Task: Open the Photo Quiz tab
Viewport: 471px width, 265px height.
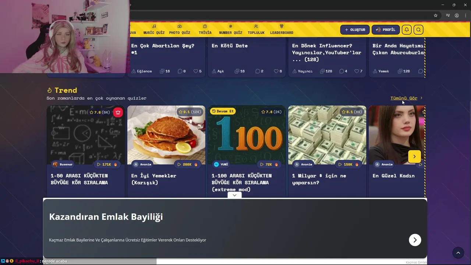Action: coord(180,29)
